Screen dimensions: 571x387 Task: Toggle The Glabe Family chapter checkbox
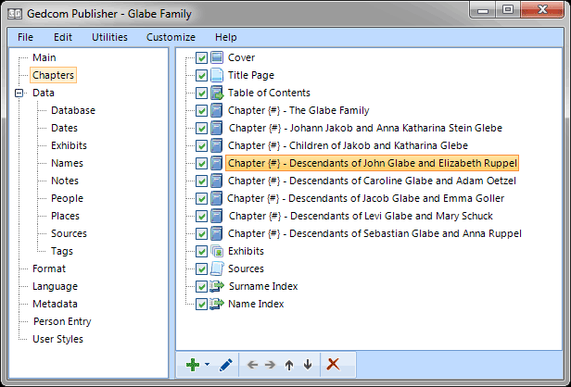click(201, 110)
